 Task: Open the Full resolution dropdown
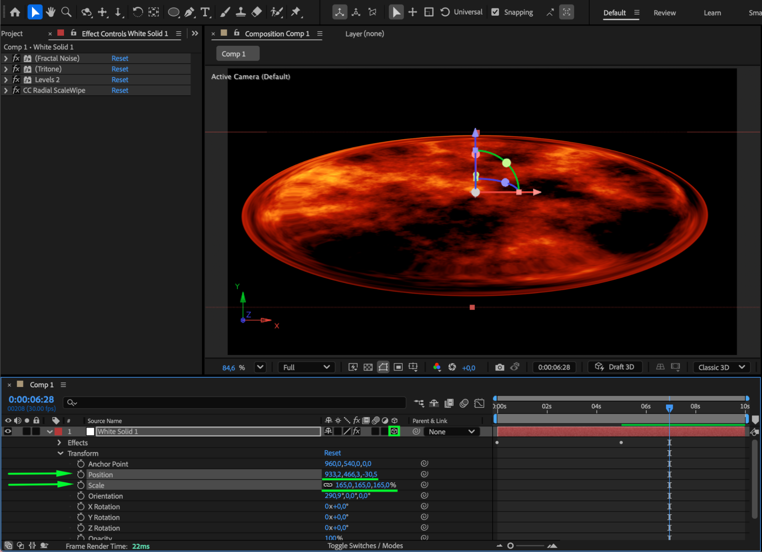tap(306, 367)
